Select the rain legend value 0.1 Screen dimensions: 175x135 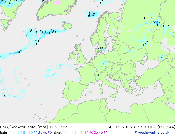pyautogui.click(x=12, y=133)
